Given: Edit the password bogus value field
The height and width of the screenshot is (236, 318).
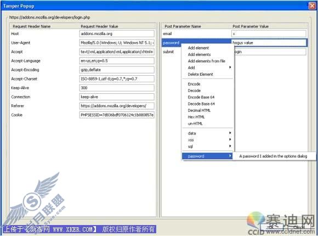Looking at the screenshot, I should point(269,43).
